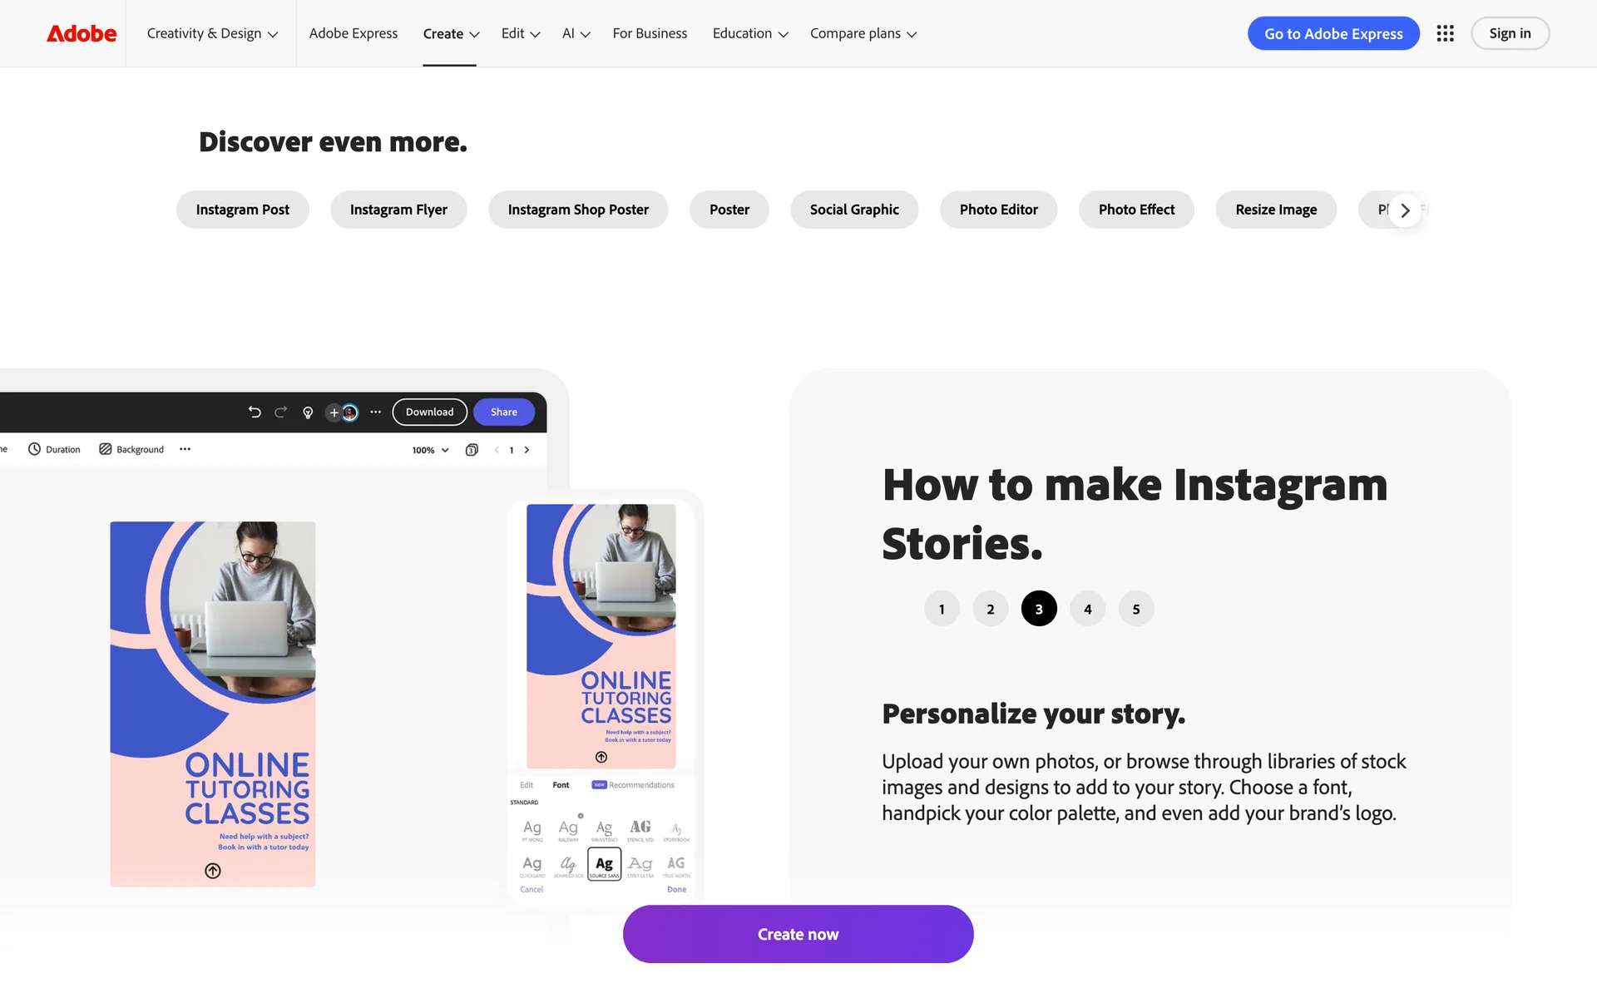
Task: Select step 4 of the Instagram Stories guide
Action: [x=1087, y=609]
